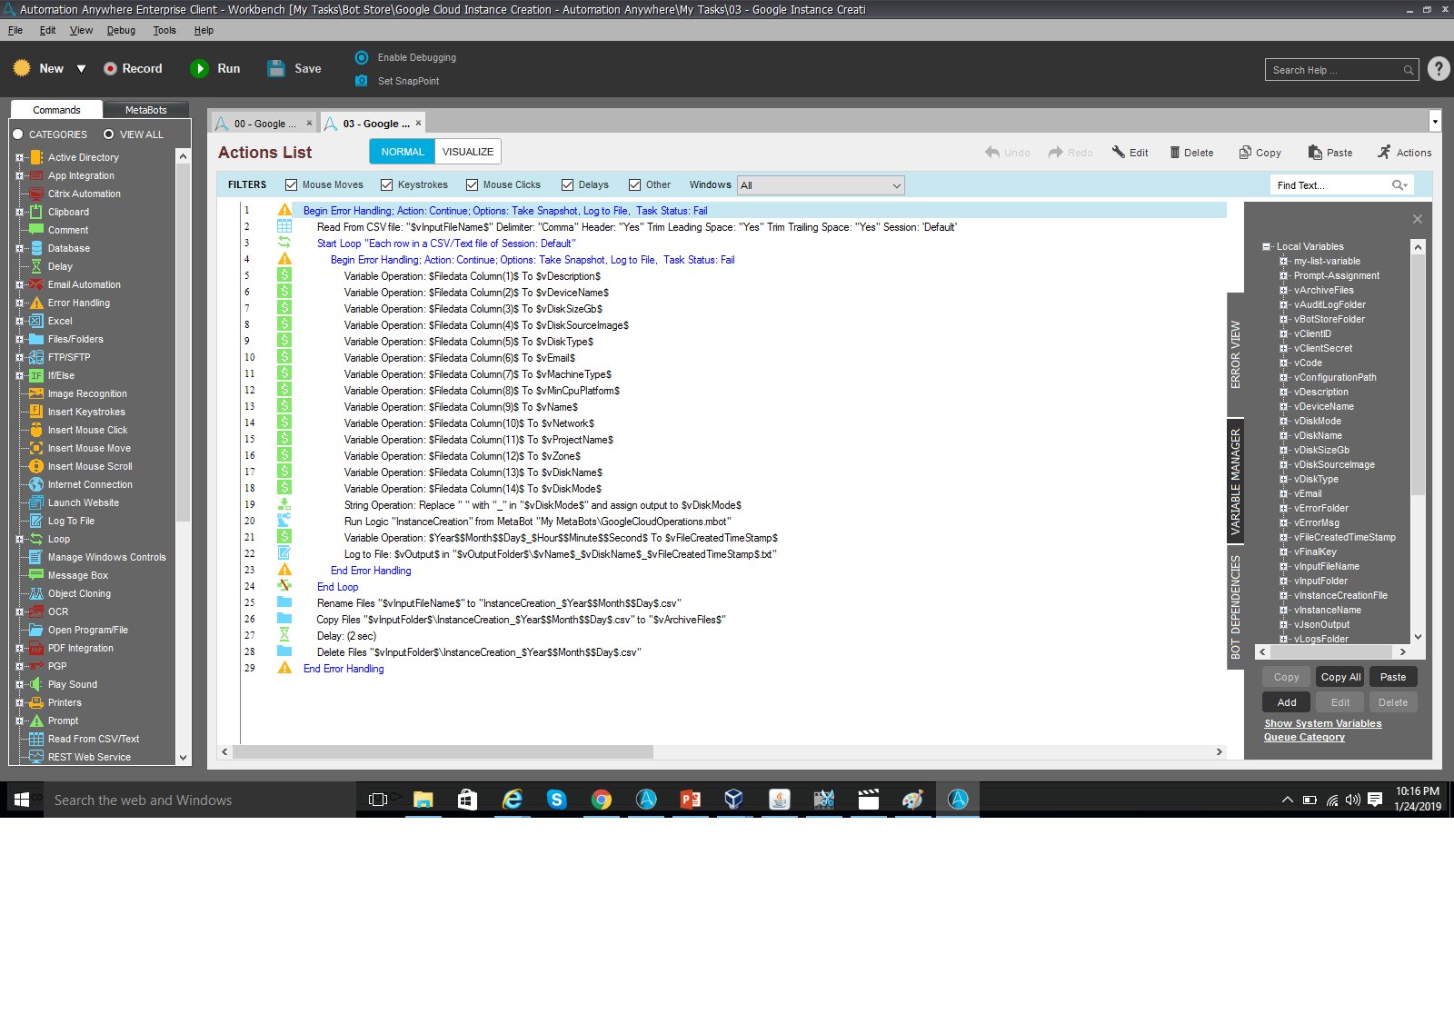The width and height of the screenshot is (1454, 1014).
Task: Select the Message Box command icon
Action: pos(36,575)
